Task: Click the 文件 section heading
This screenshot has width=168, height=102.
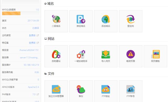Action: tap(51, 74)
